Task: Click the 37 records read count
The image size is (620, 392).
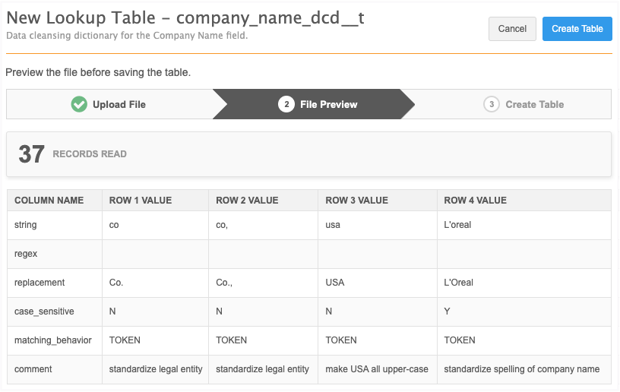Action: (32, 154)
